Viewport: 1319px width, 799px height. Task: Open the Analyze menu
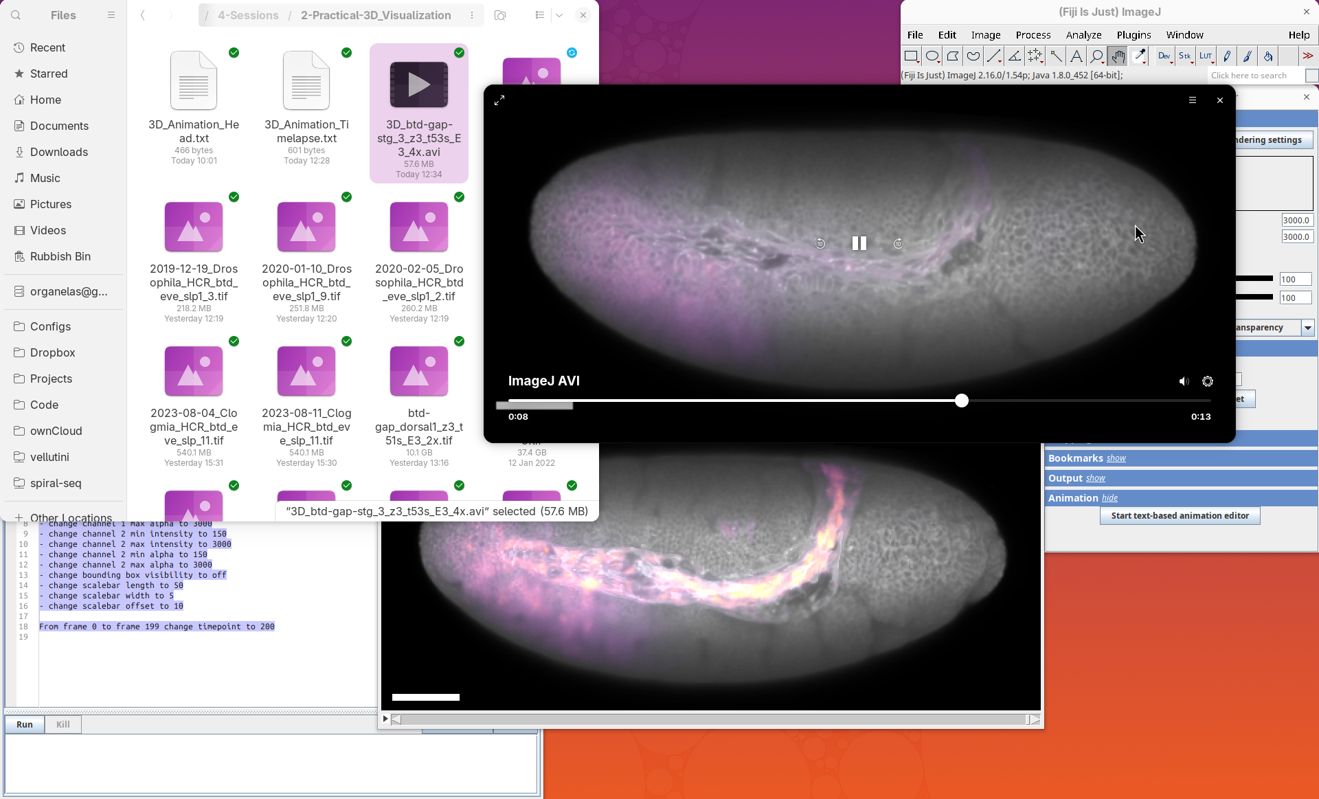point(1083,35)
